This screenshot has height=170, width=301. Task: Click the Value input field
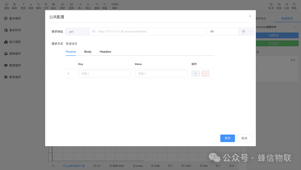pyautogui.click(x=161, y=74)
